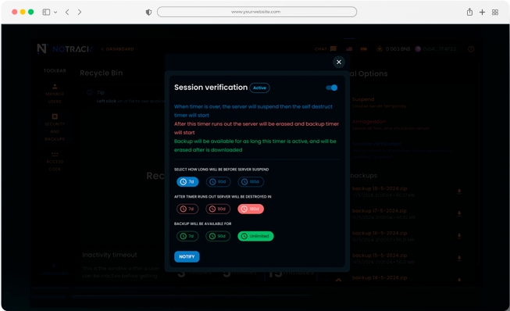Set backup availability to 90d
Screen dimensions: 510x311
point(218,236)
